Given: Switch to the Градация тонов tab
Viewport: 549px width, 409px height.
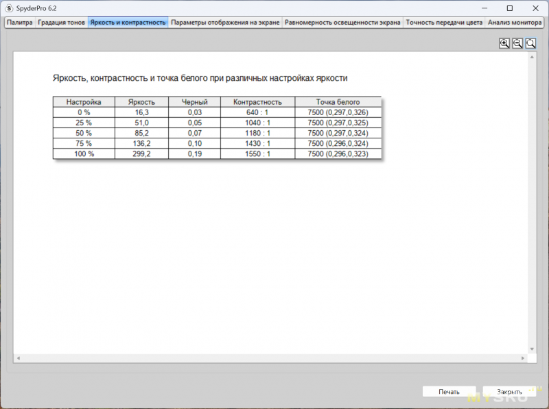Looking at the screenshot, I should click(62, 22).
